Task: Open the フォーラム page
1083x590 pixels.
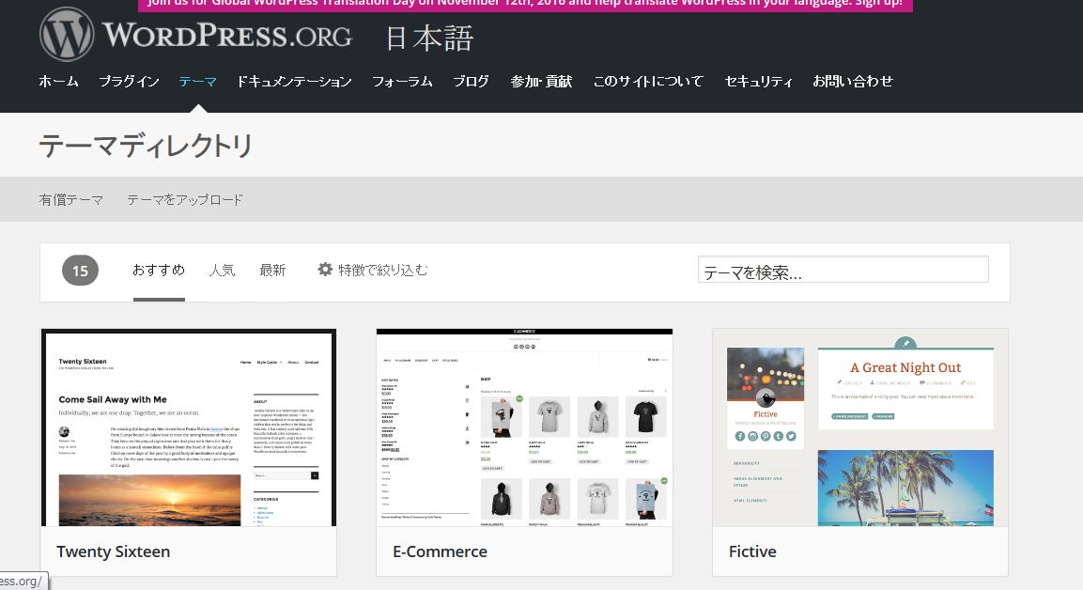Action: click(402, 82)
